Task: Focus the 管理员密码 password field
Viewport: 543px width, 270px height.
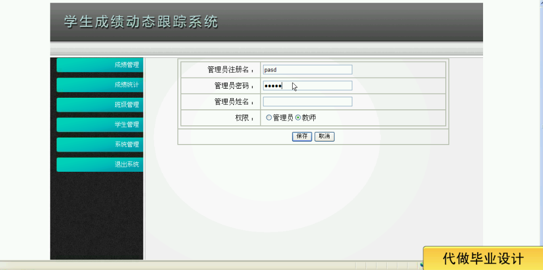Action: coord(307,86)
